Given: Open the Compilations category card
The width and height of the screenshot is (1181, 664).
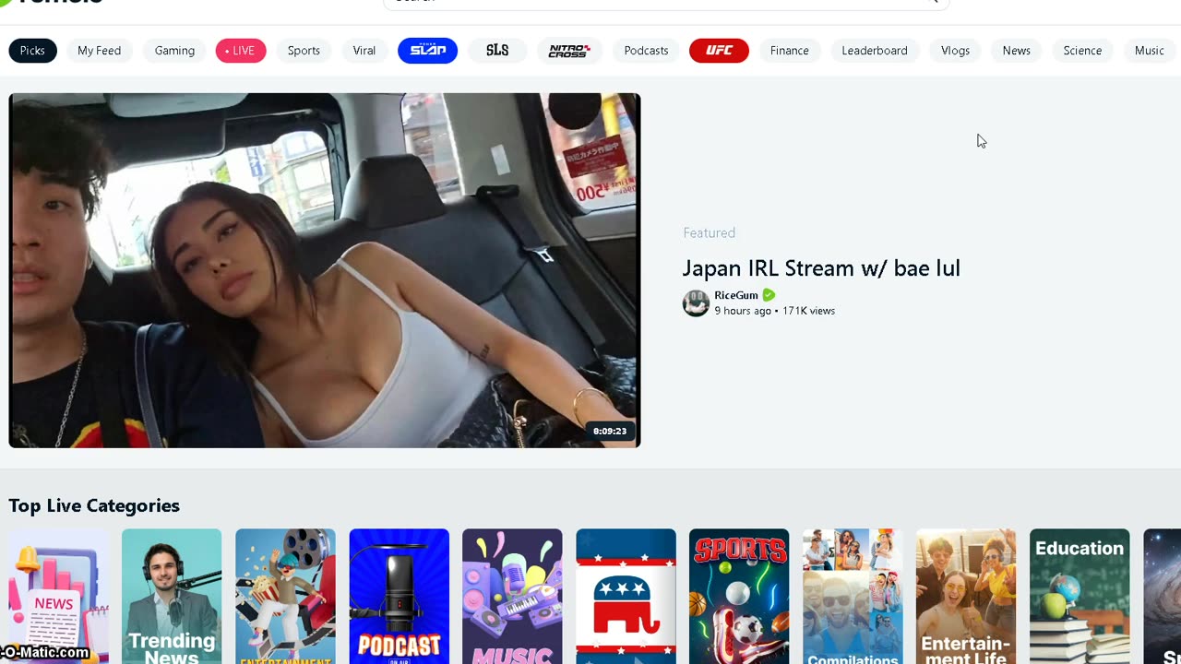Looking at the screenshot, I should pos(853,596).
